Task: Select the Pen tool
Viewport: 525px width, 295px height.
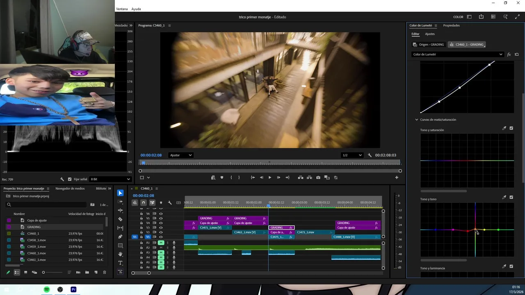Action: tap(120, 237)
